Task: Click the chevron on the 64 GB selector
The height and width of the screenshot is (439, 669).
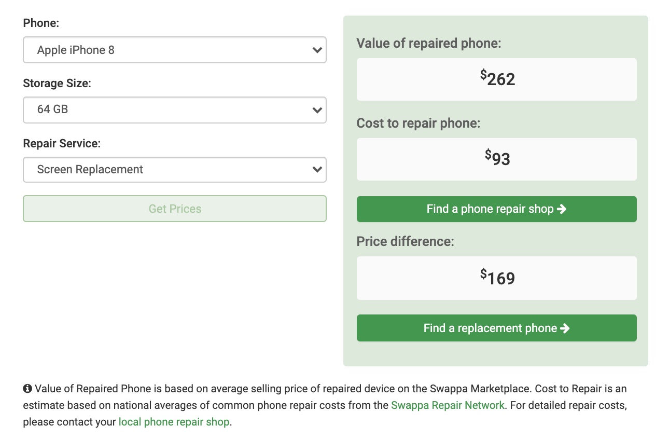Action: pyautogui.click(x=317, y=110)
